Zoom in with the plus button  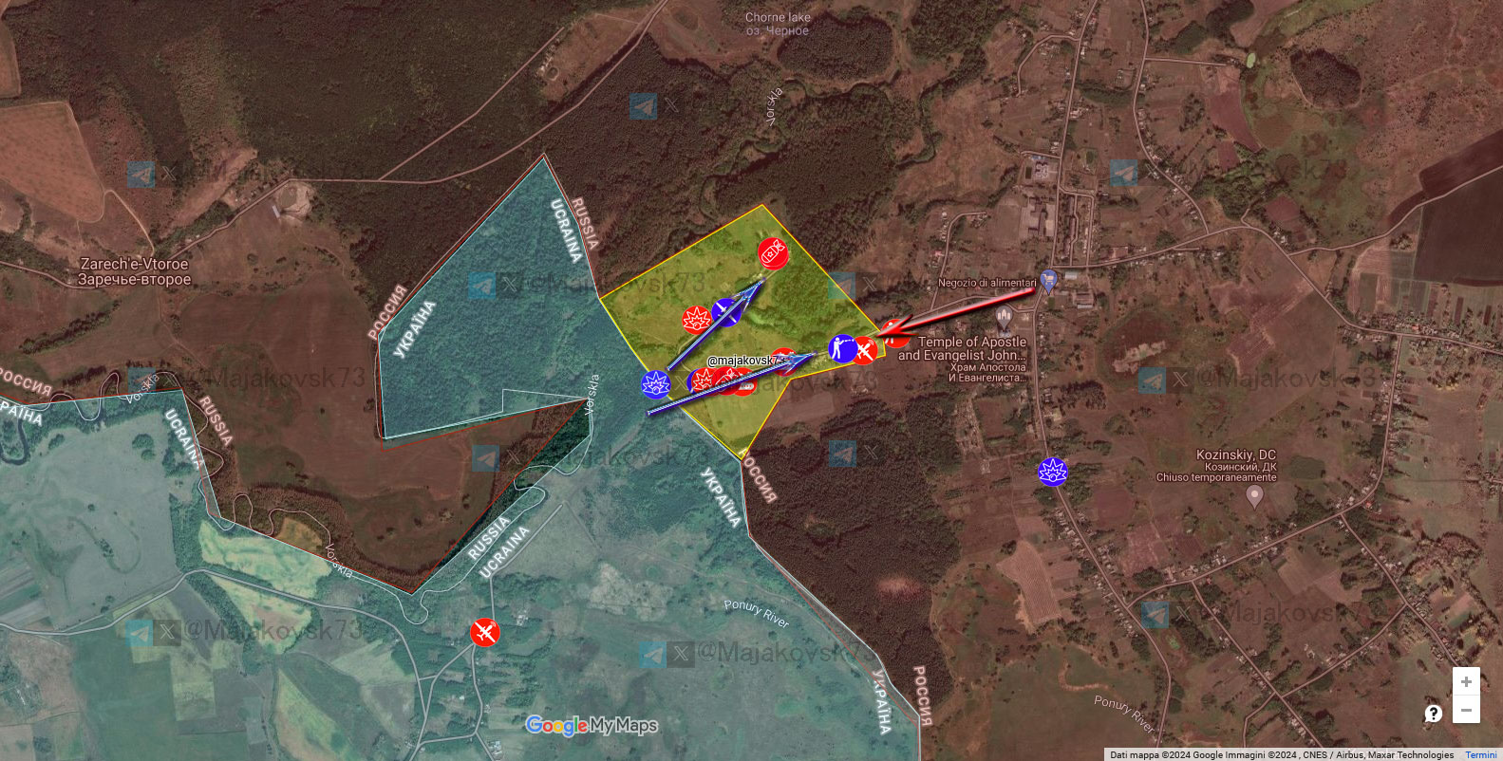[1466, 681]
